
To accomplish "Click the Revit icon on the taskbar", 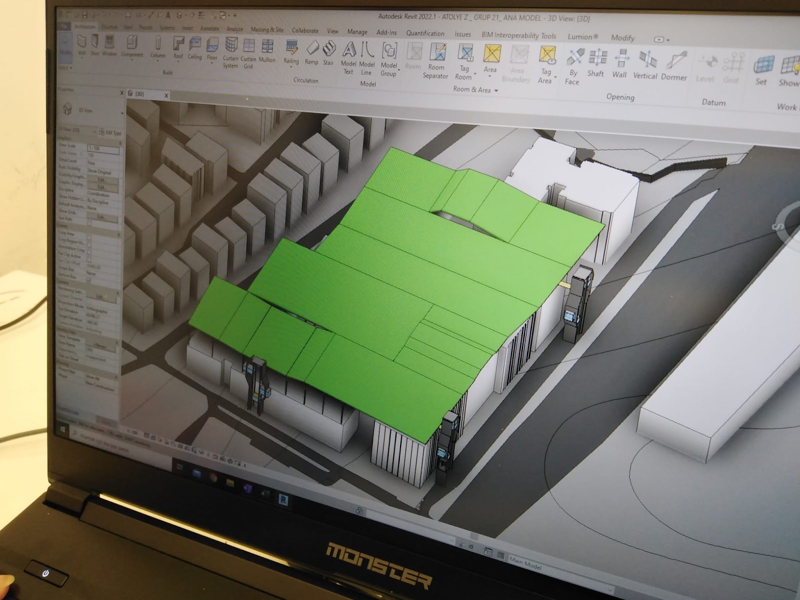I will [284, 499].
